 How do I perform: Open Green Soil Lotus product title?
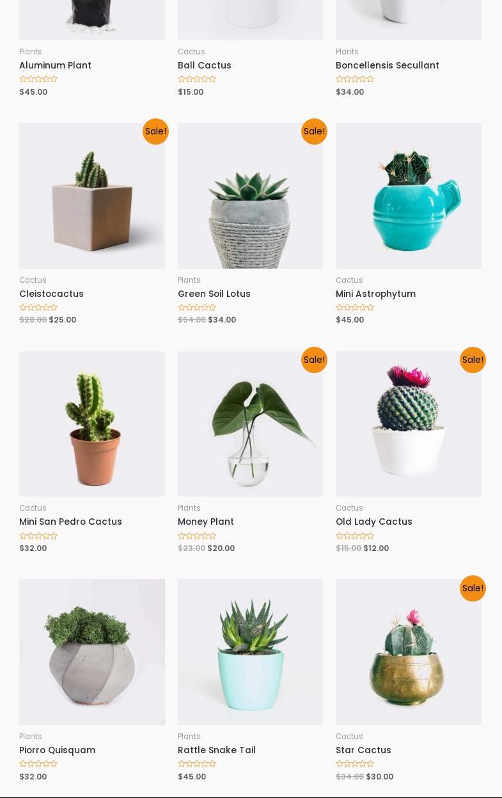point(214,294)
